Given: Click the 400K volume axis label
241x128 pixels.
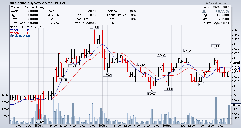Looking at the screenshot, I should pos(5,95).
